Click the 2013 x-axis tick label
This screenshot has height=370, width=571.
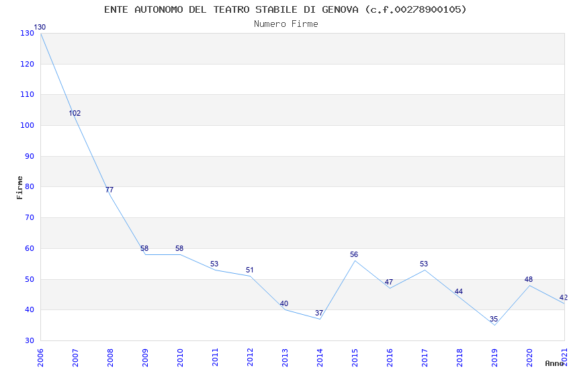point(285,357)
